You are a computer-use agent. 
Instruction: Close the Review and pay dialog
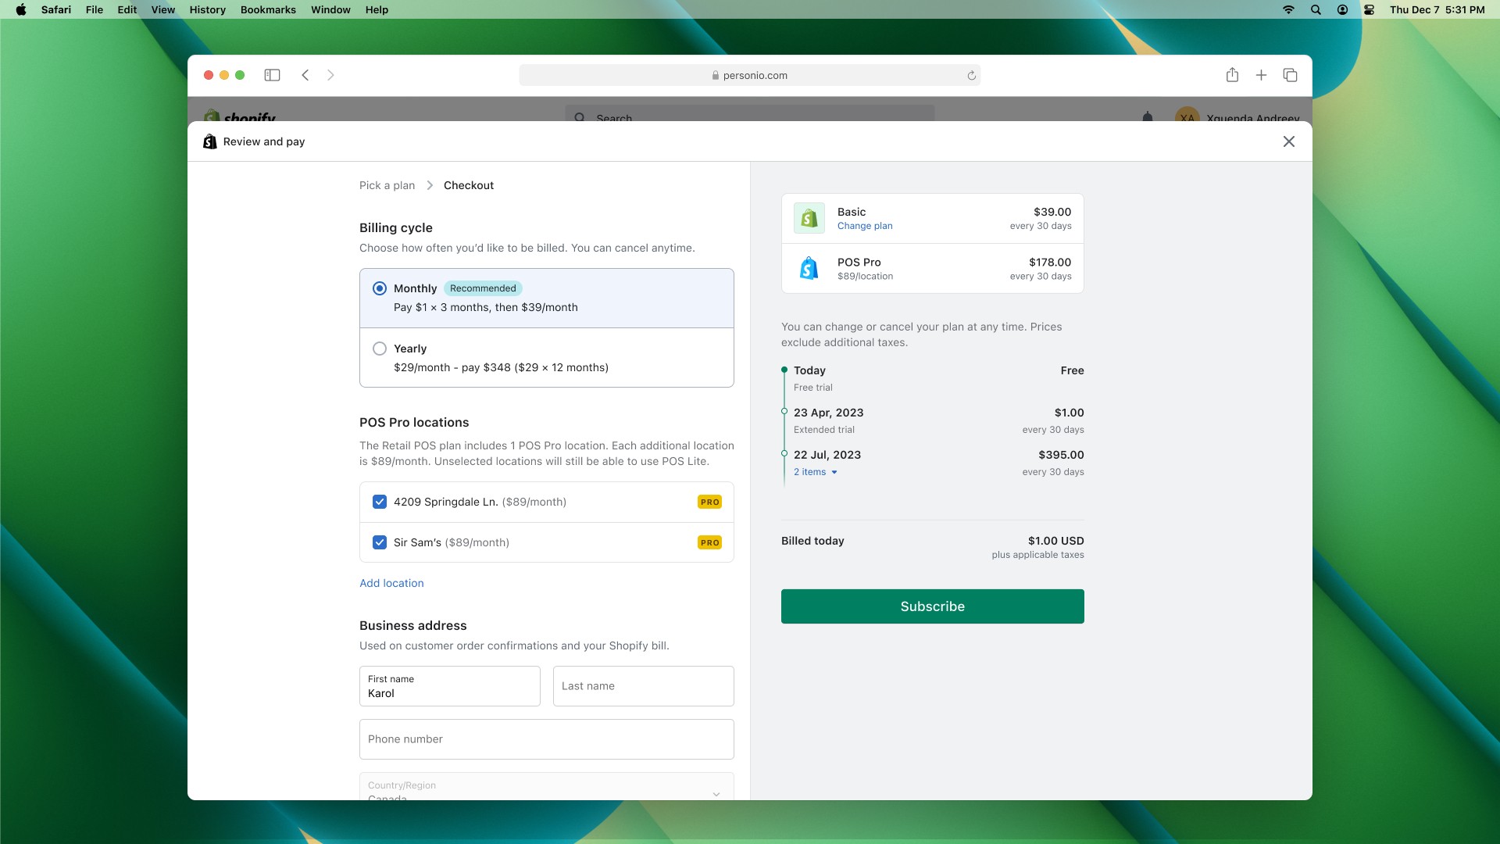click(x=1288, y=141)
